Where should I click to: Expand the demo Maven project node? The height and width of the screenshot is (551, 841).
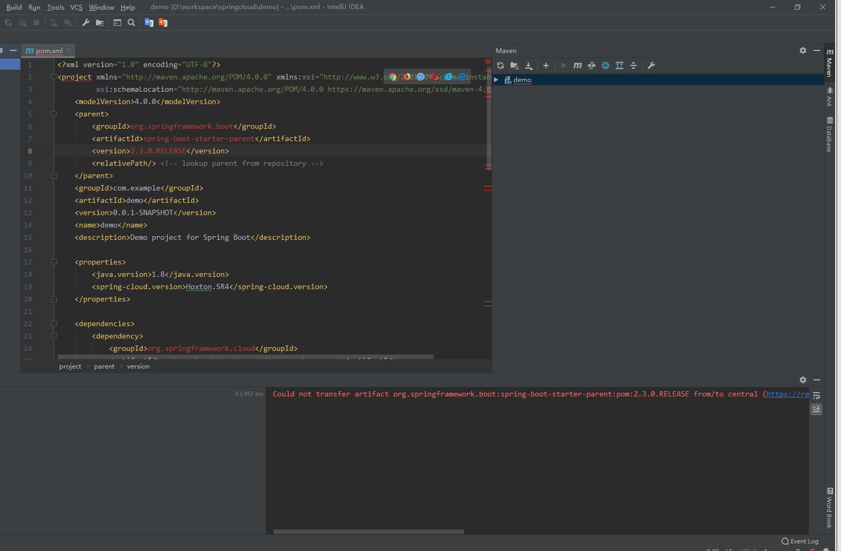496,80
